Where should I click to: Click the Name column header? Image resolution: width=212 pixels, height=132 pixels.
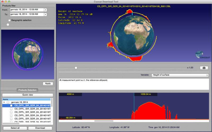[x=26, y=99]
